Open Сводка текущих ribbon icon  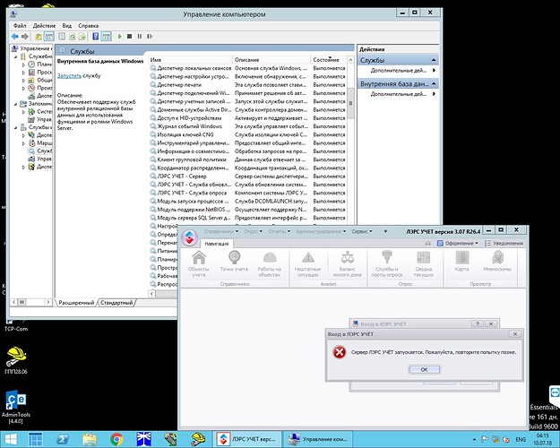coord(424,264)
